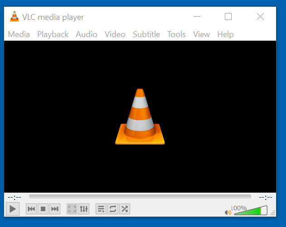The width and height of the screenshot is (286, 227).
Task: Click the green volume slider
Action: [251, 210]
